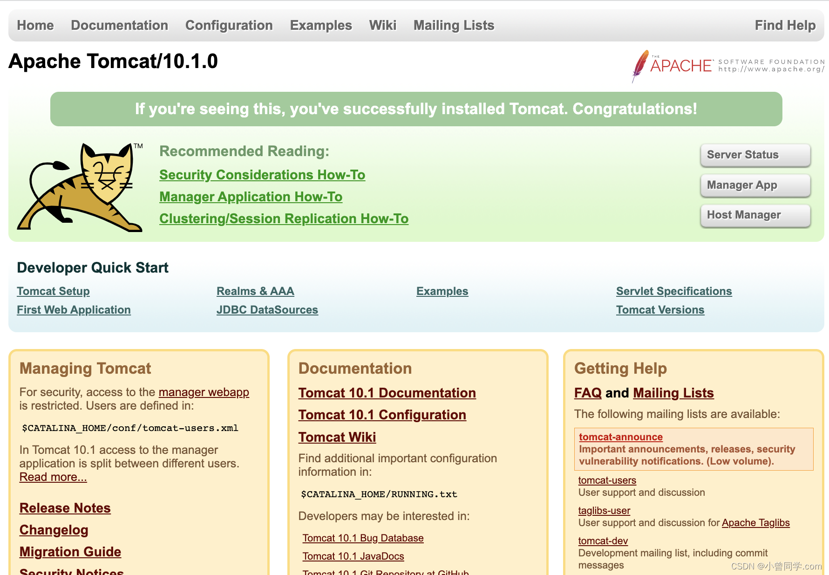Follow the manager webapp link

(204, 392)
